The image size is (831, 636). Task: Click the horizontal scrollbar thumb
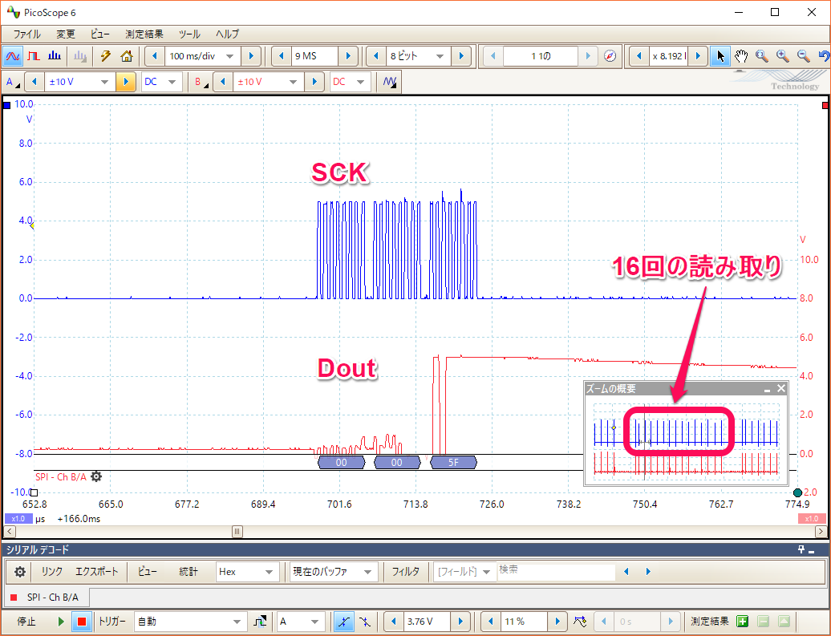pos(237,531)
